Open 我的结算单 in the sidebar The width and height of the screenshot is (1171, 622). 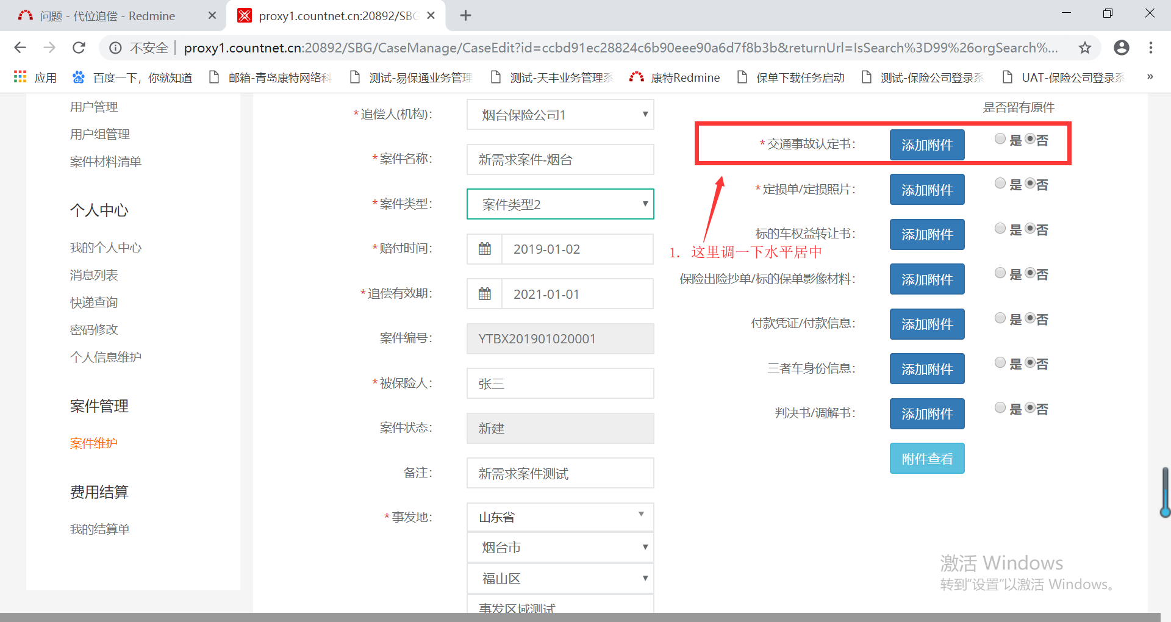tap(100, 529)
